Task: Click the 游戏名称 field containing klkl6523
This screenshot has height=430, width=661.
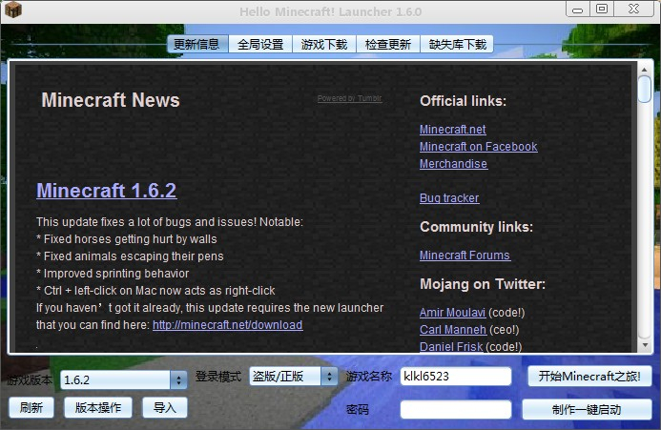Action: tap(456, 376)
